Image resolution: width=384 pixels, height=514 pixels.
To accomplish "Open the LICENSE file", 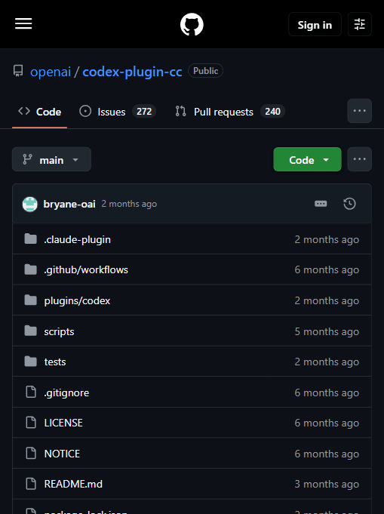I will pyautogui.click(x=63, y=423).
